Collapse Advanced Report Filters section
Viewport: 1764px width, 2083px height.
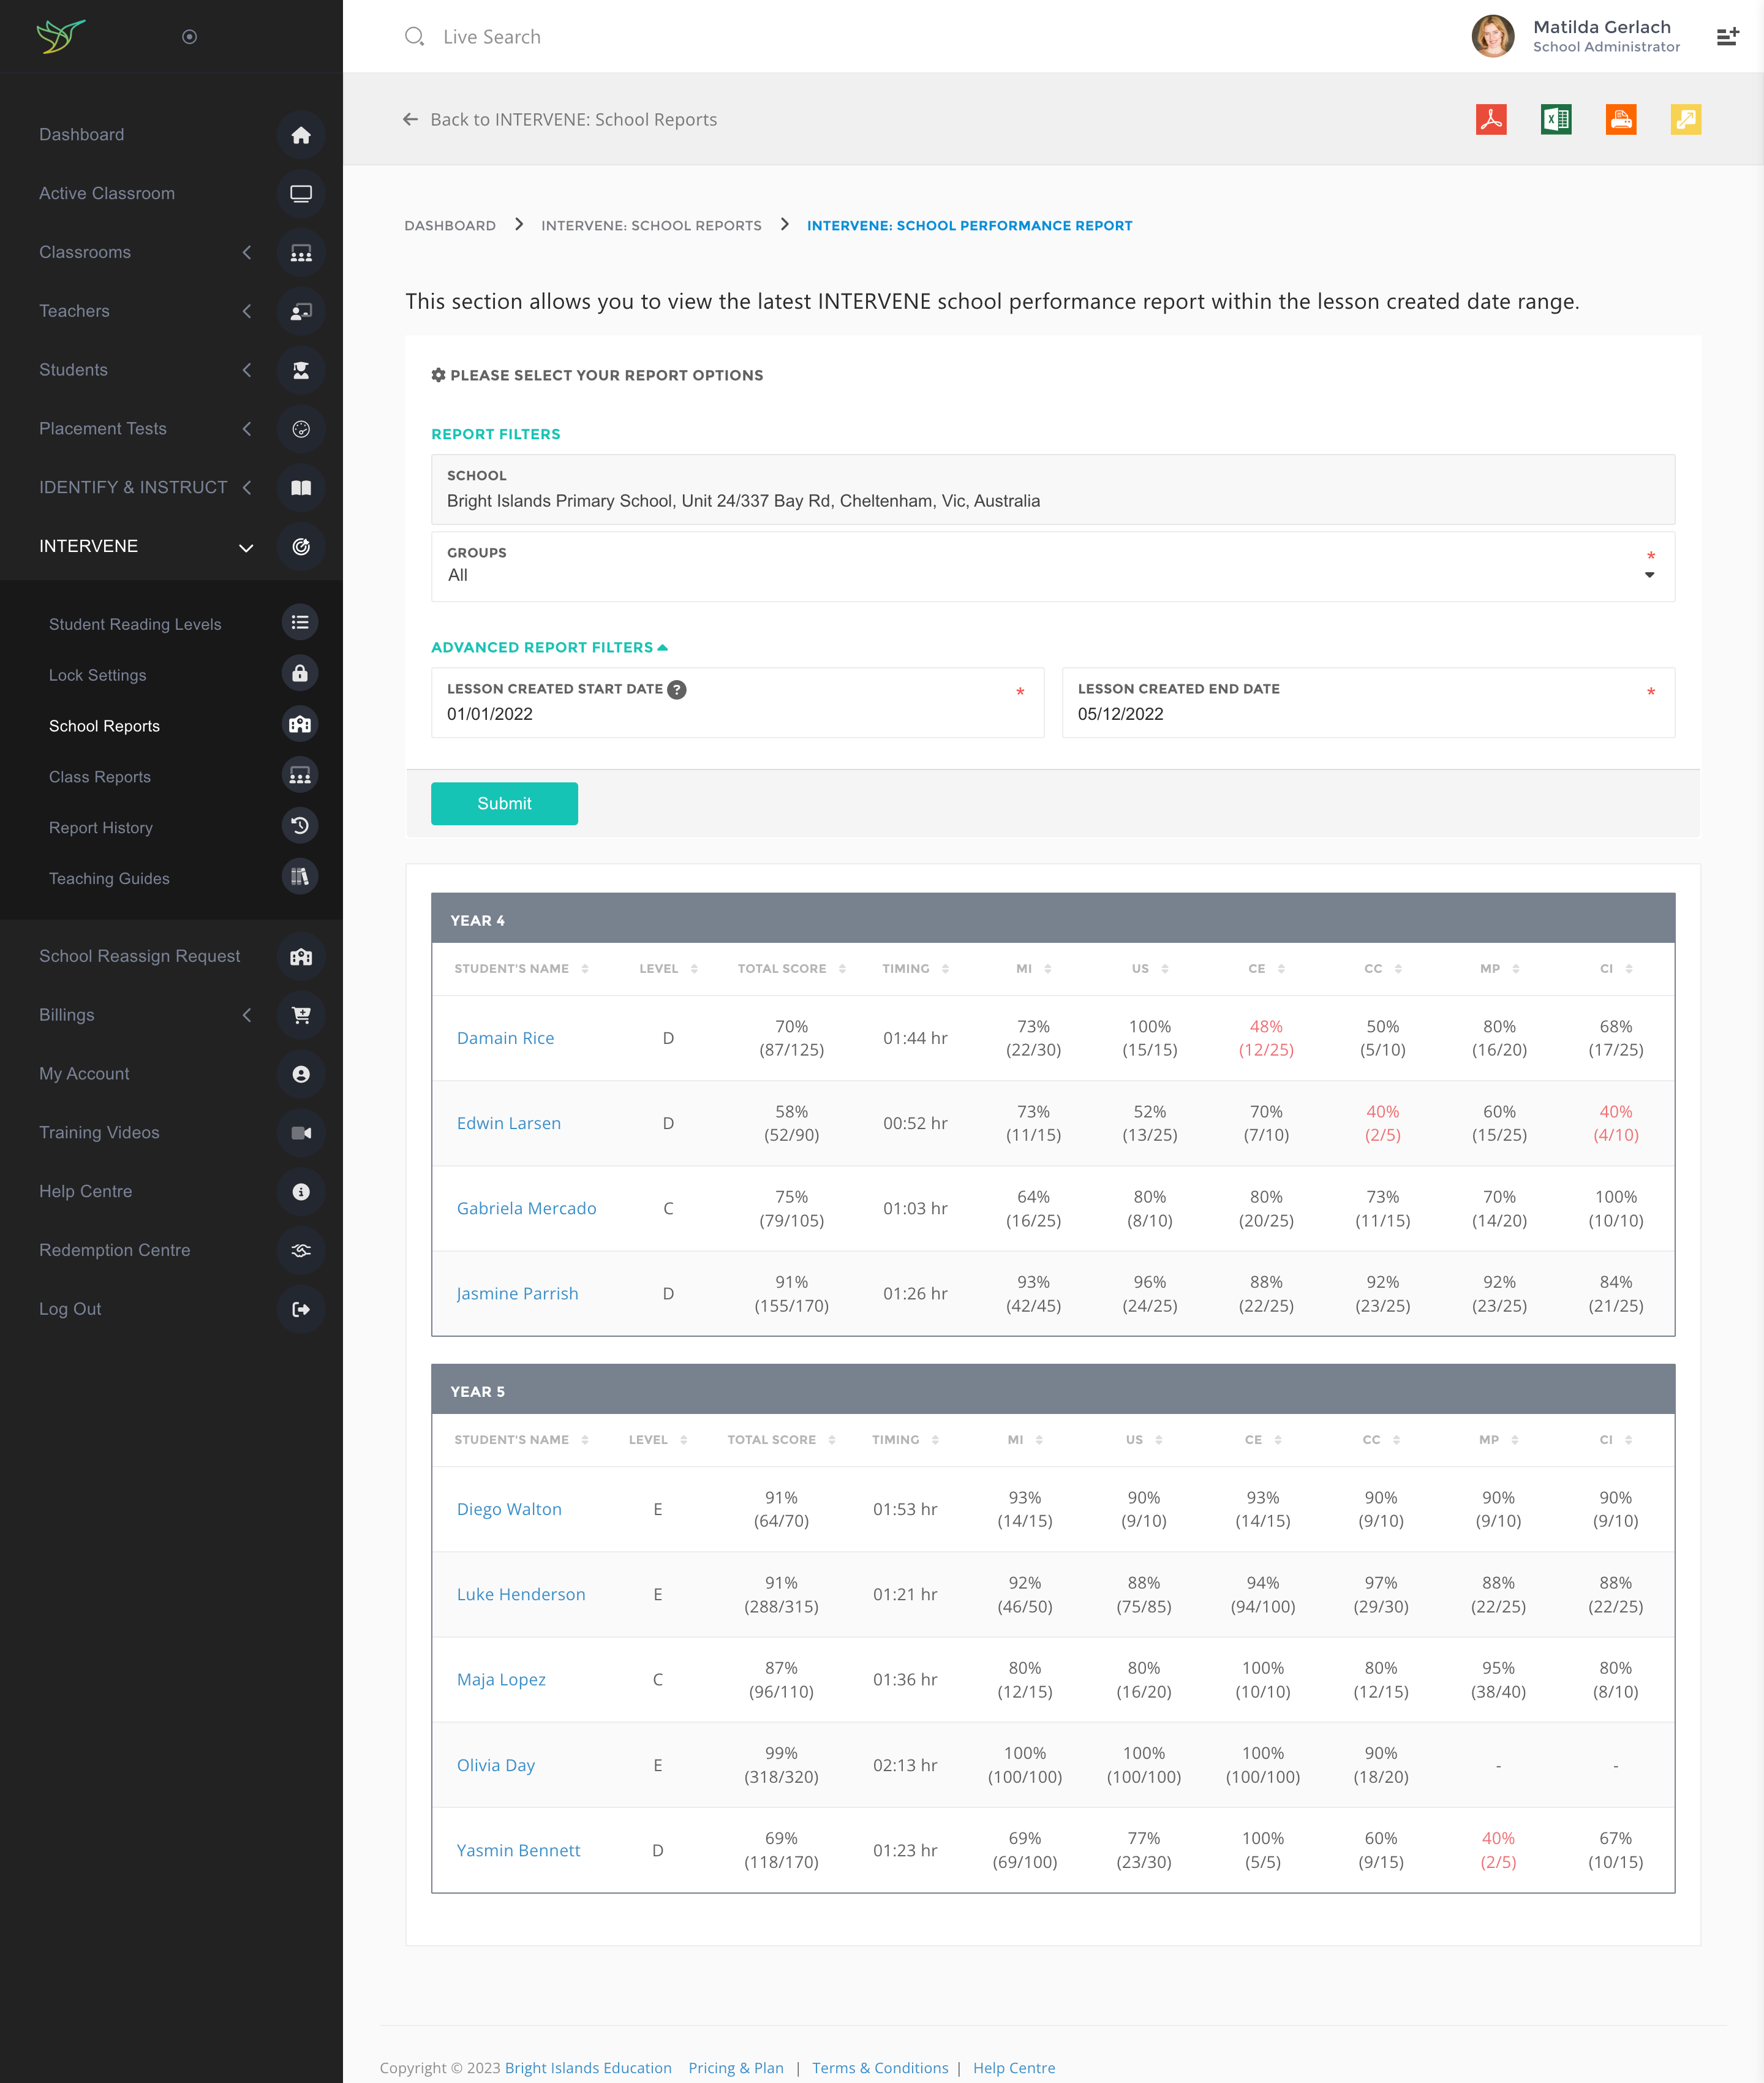(548, 647)
